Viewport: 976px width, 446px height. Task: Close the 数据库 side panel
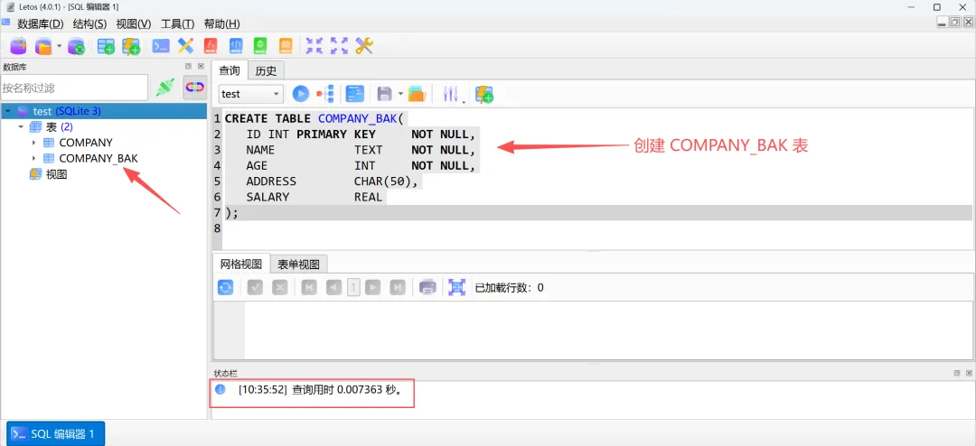coord(201,66)
